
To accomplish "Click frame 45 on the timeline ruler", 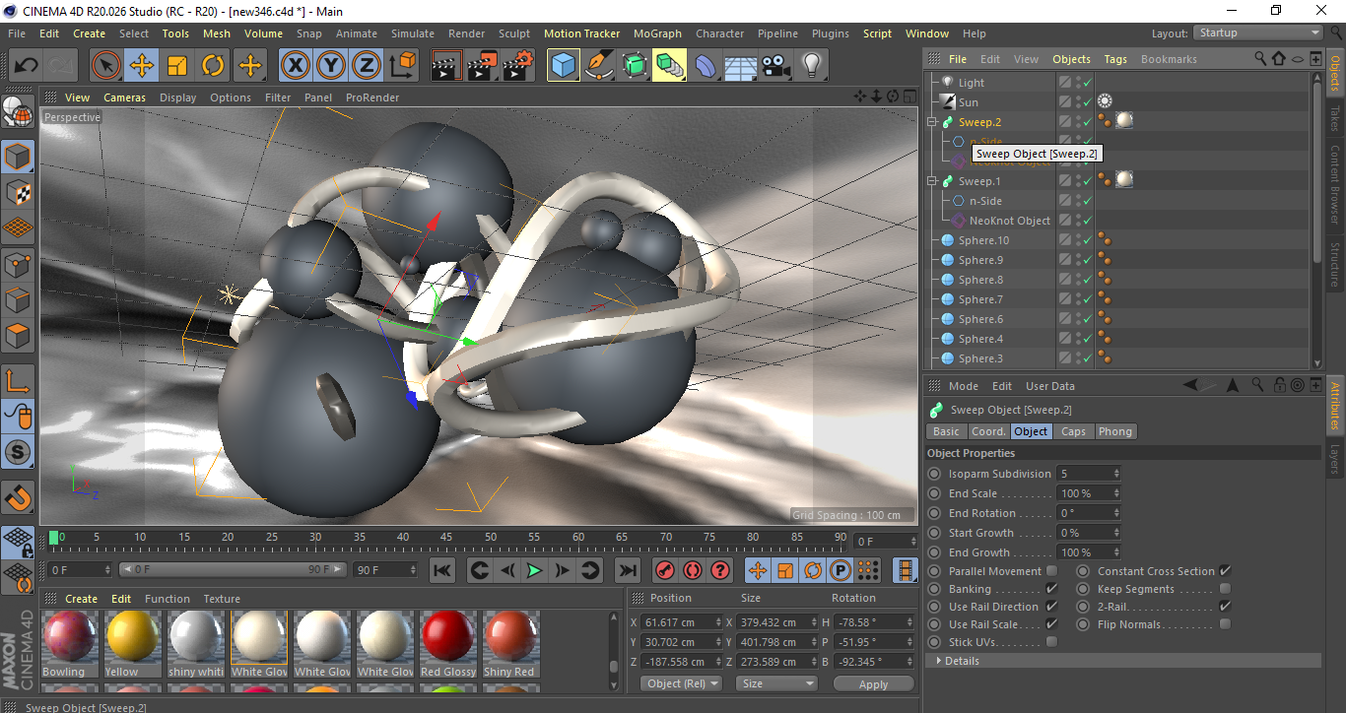I will click(x=445, y=538).
